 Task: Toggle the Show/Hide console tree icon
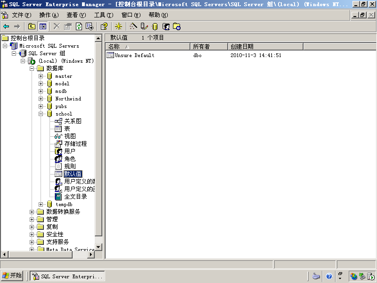coord(43,26)
